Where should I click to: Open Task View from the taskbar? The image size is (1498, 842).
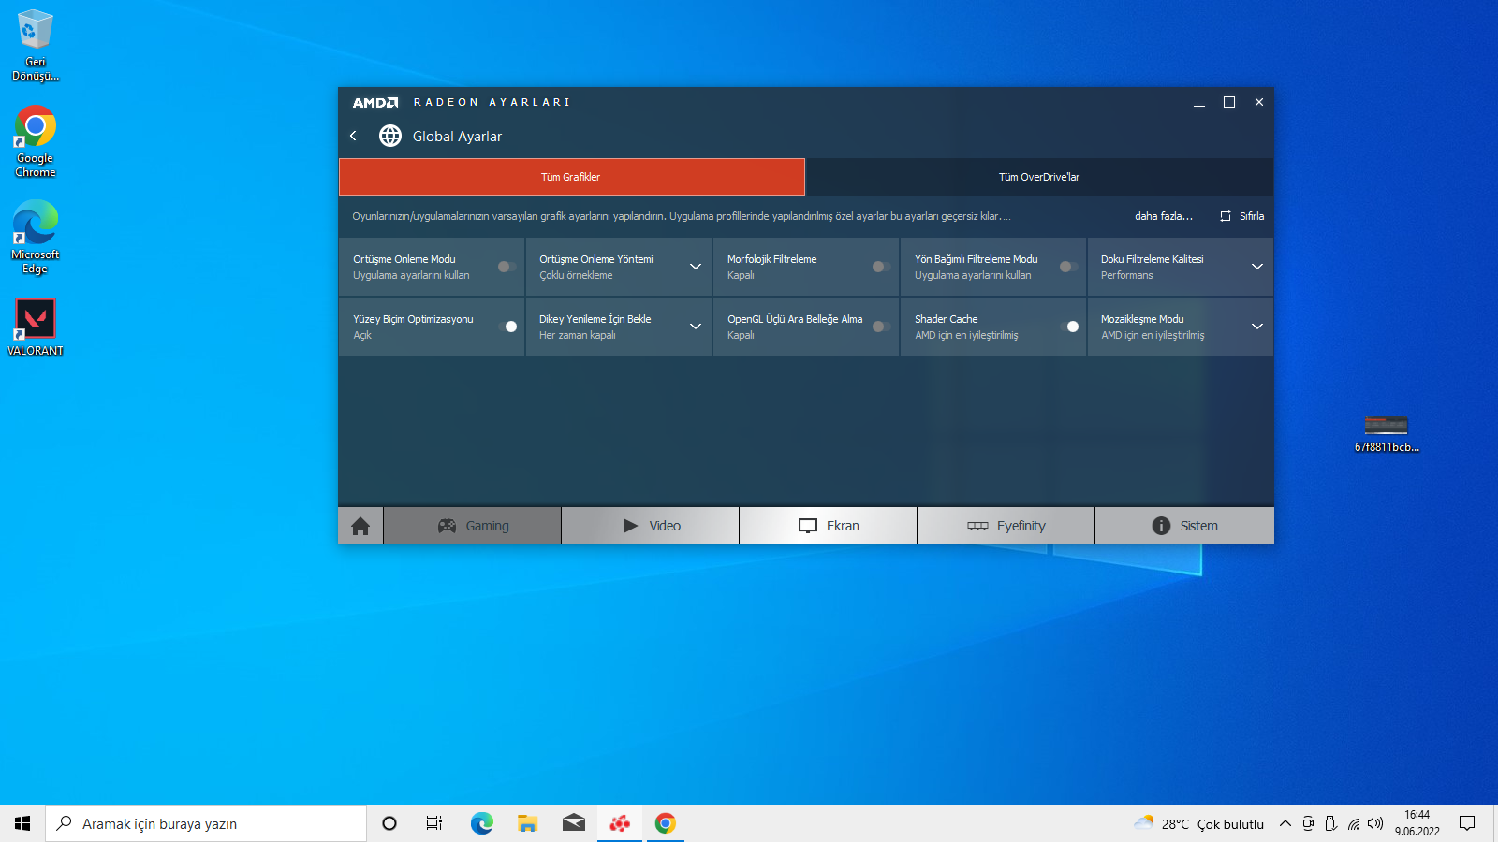click(434, 823)
